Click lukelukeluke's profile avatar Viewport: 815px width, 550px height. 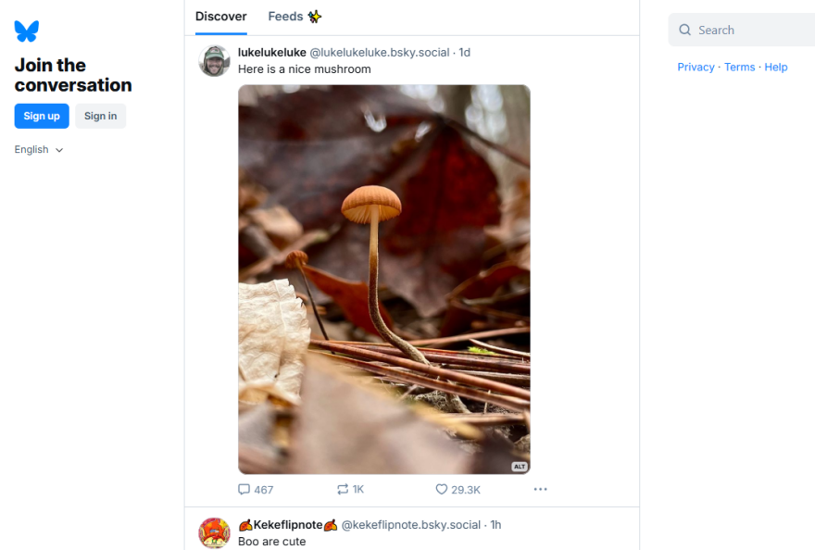coord(215,61)
